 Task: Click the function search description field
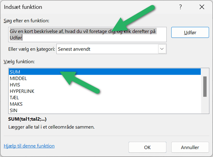(88, 35)
